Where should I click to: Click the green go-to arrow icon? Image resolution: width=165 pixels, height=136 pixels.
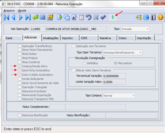(35, 17)
